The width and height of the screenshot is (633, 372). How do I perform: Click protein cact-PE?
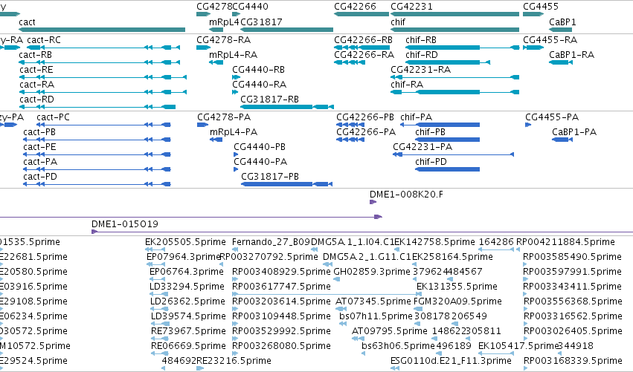click(x=97, y=154)
